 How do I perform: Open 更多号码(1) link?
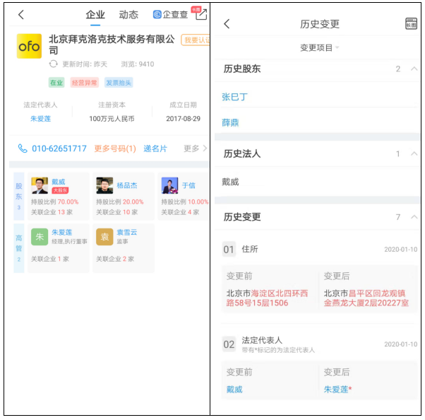[115, 148]
